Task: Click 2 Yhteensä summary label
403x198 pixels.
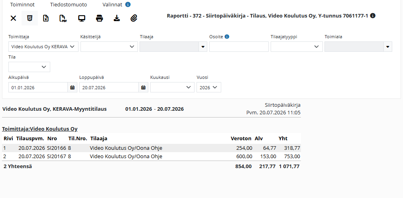Action: pyautogui.click(x=18, y=167)
